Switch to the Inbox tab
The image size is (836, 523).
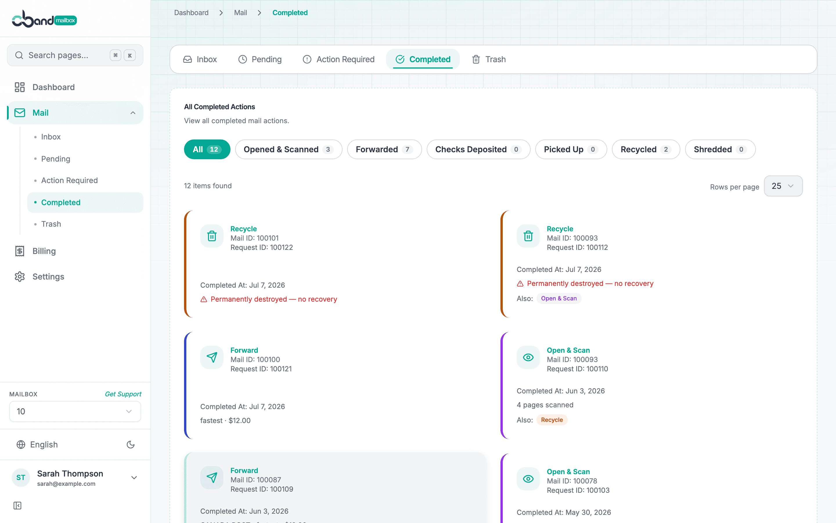point(200,60)
